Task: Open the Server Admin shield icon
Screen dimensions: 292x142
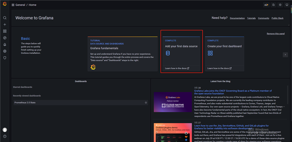Action: (5, 58)
